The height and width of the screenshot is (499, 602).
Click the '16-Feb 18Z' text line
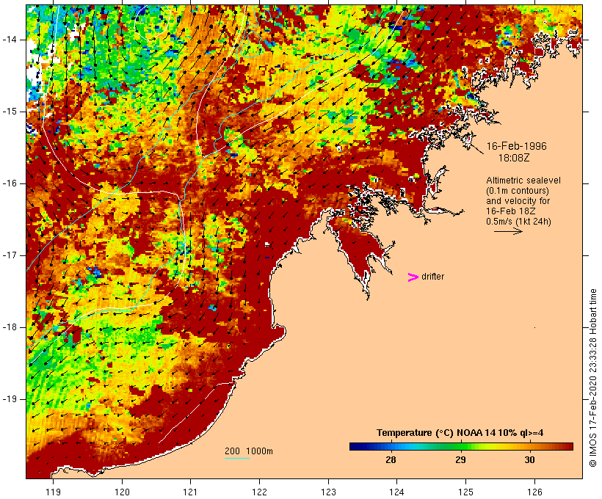point(511,211)
